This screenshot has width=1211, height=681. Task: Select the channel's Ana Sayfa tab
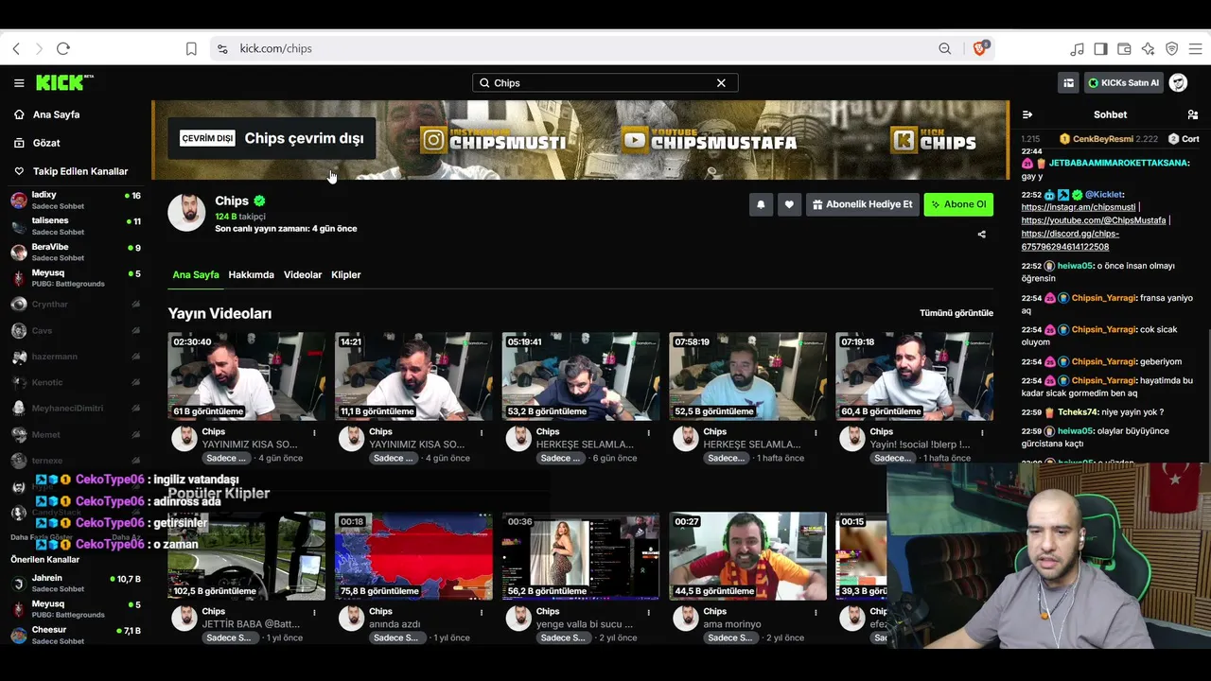coord(195,275)
